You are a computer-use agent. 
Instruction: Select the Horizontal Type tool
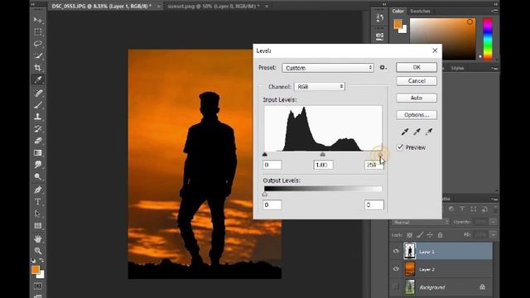38,202
